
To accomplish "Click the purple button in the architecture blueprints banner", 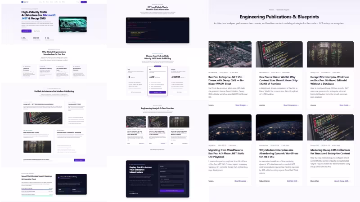I will pyautogui.click(x=80, y=160).
